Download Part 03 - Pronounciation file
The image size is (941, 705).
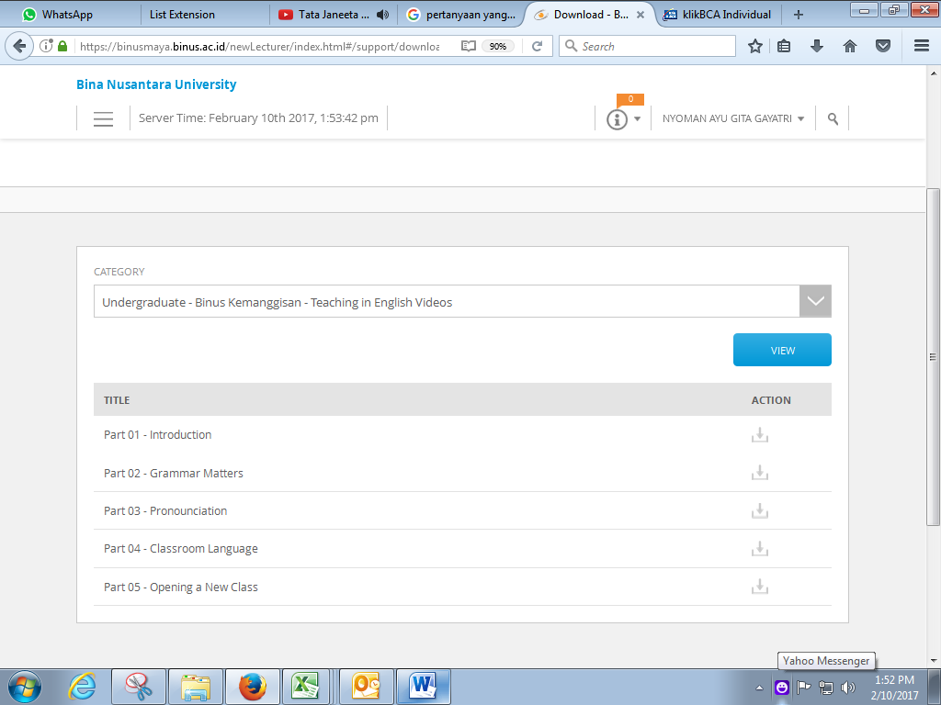759,510
